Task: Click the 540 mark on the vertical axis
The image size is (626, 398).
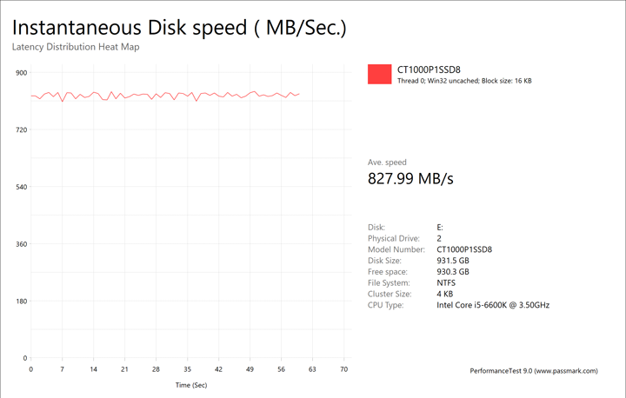Action: coord(22,187)
